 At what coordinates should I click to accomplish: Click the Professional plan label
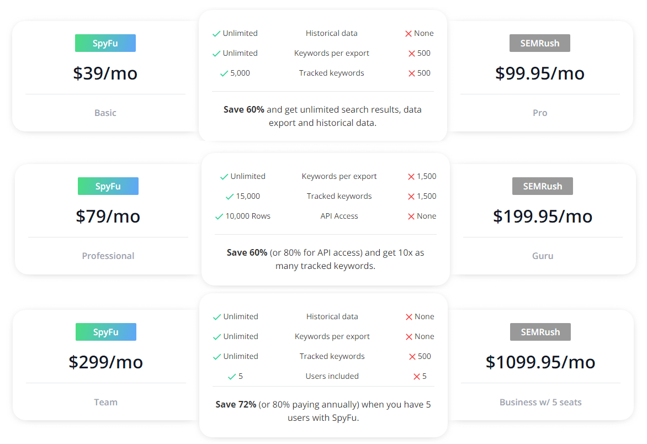108,256
